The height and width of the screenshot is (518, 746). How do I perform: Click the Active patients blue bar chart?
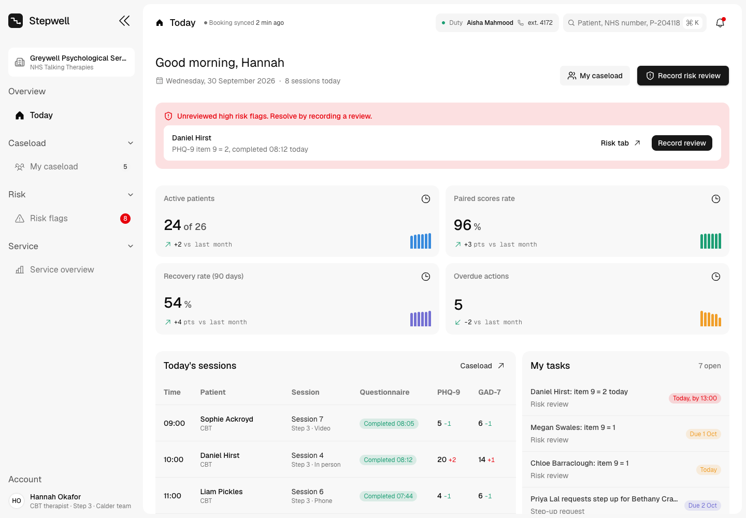pos(421,241)
